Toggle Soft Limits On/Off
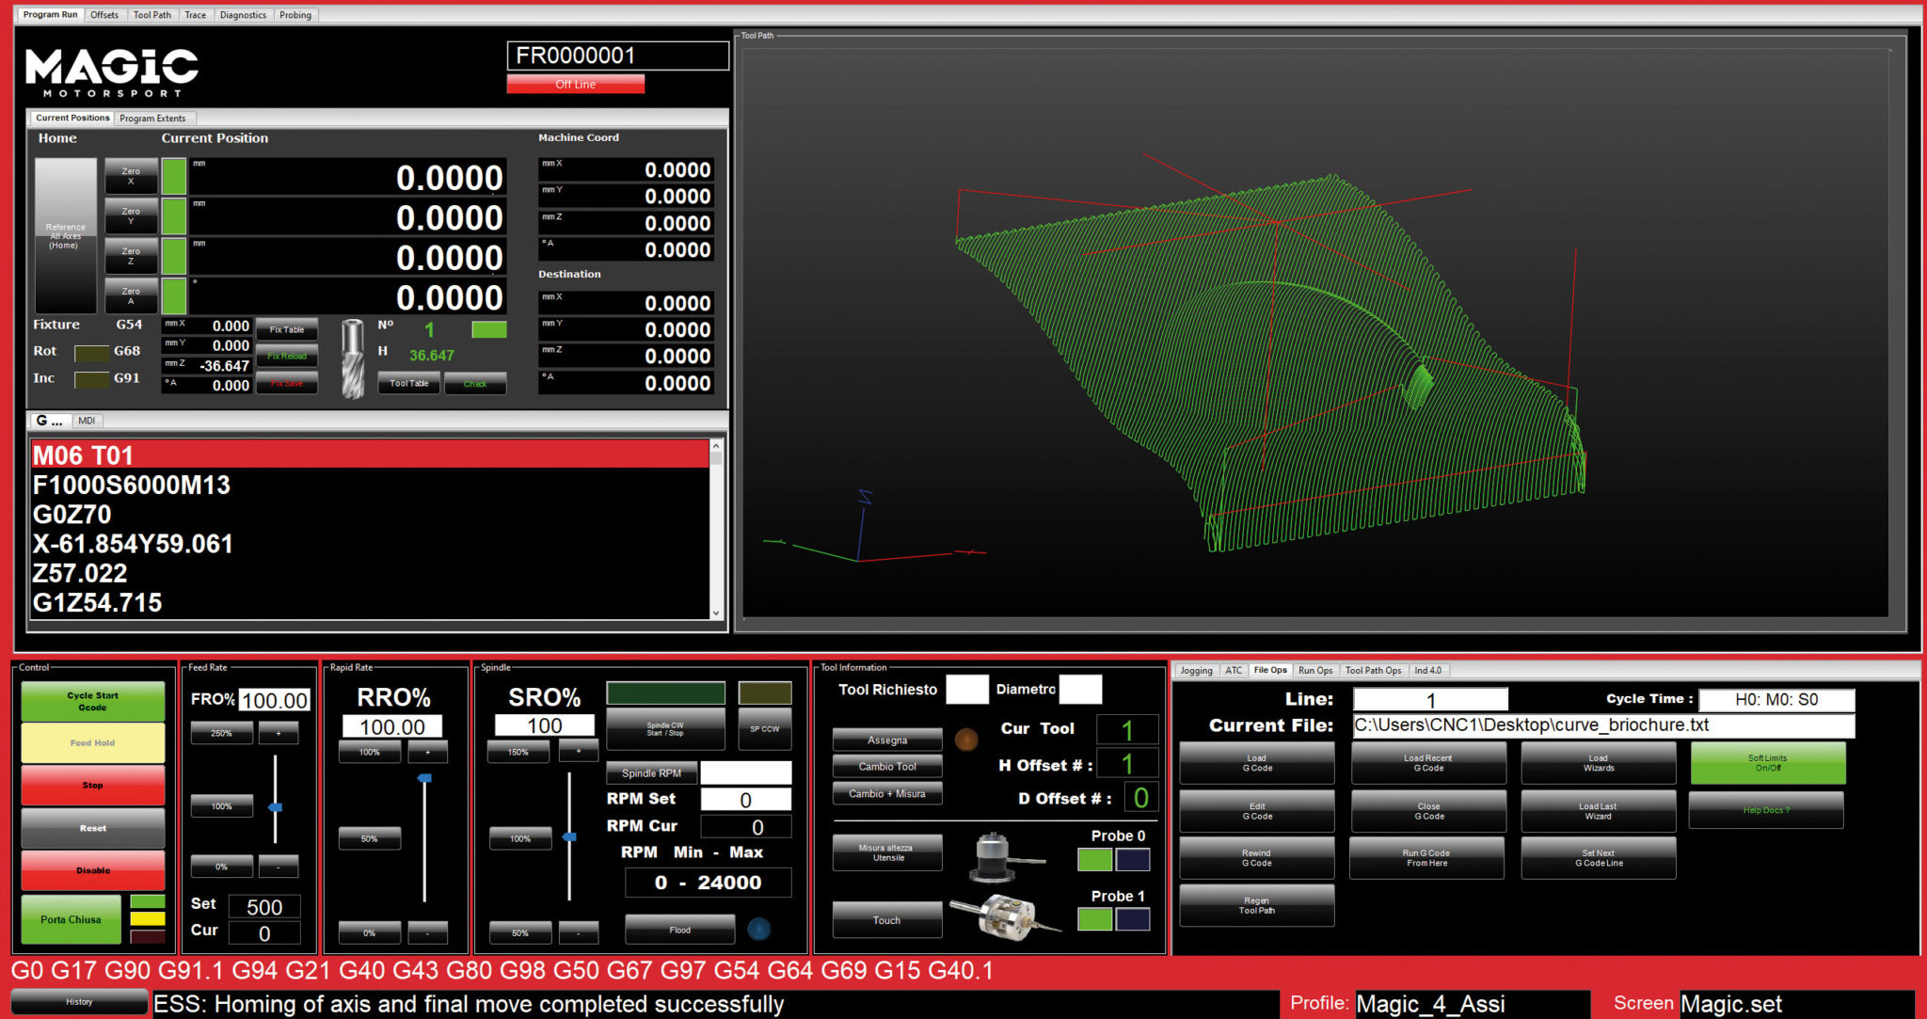The height and width of the screenshot is (1019, 1927). [x=1767, y=763]
